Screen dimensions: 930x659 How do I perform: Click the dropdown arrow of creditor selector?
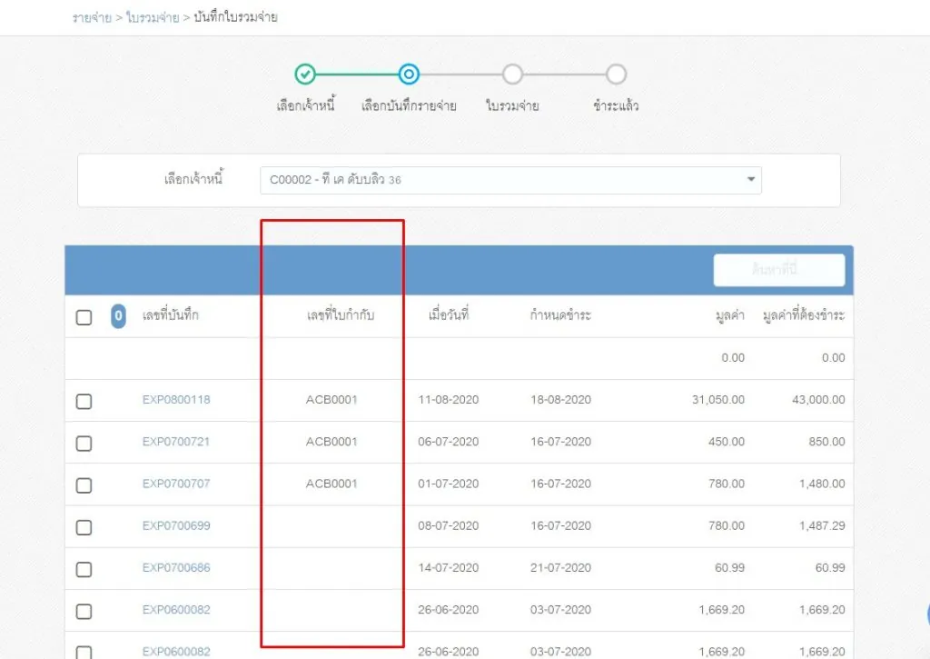coord(750,180)
